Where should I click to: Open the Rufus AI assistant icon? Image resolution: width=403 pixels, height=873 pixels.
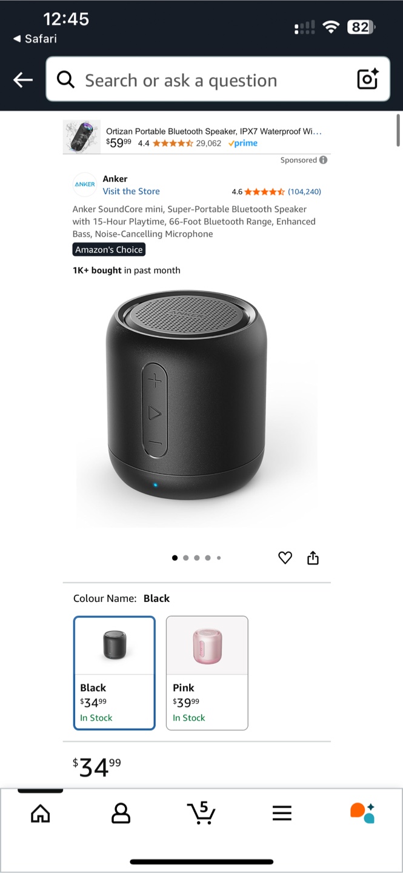(362, 813)
